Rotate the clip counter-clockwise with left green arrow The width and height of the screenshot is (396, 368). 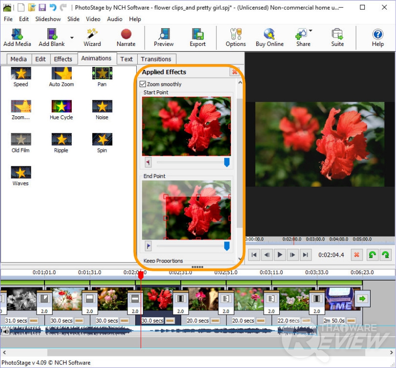coord(373,255)
